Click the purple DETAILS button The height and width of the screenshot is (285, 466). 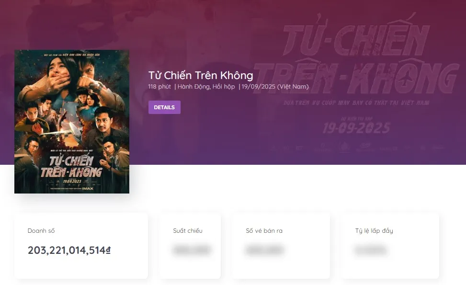tap(164, 107)
